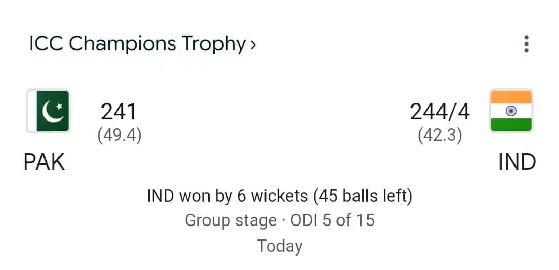Click the '(45 balls left)' text
The height and width of the screenshot is (270, 559).
coord(362,196)
